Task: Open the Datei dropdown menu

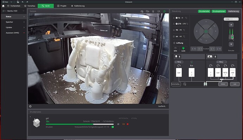Action: coord(7,2)
